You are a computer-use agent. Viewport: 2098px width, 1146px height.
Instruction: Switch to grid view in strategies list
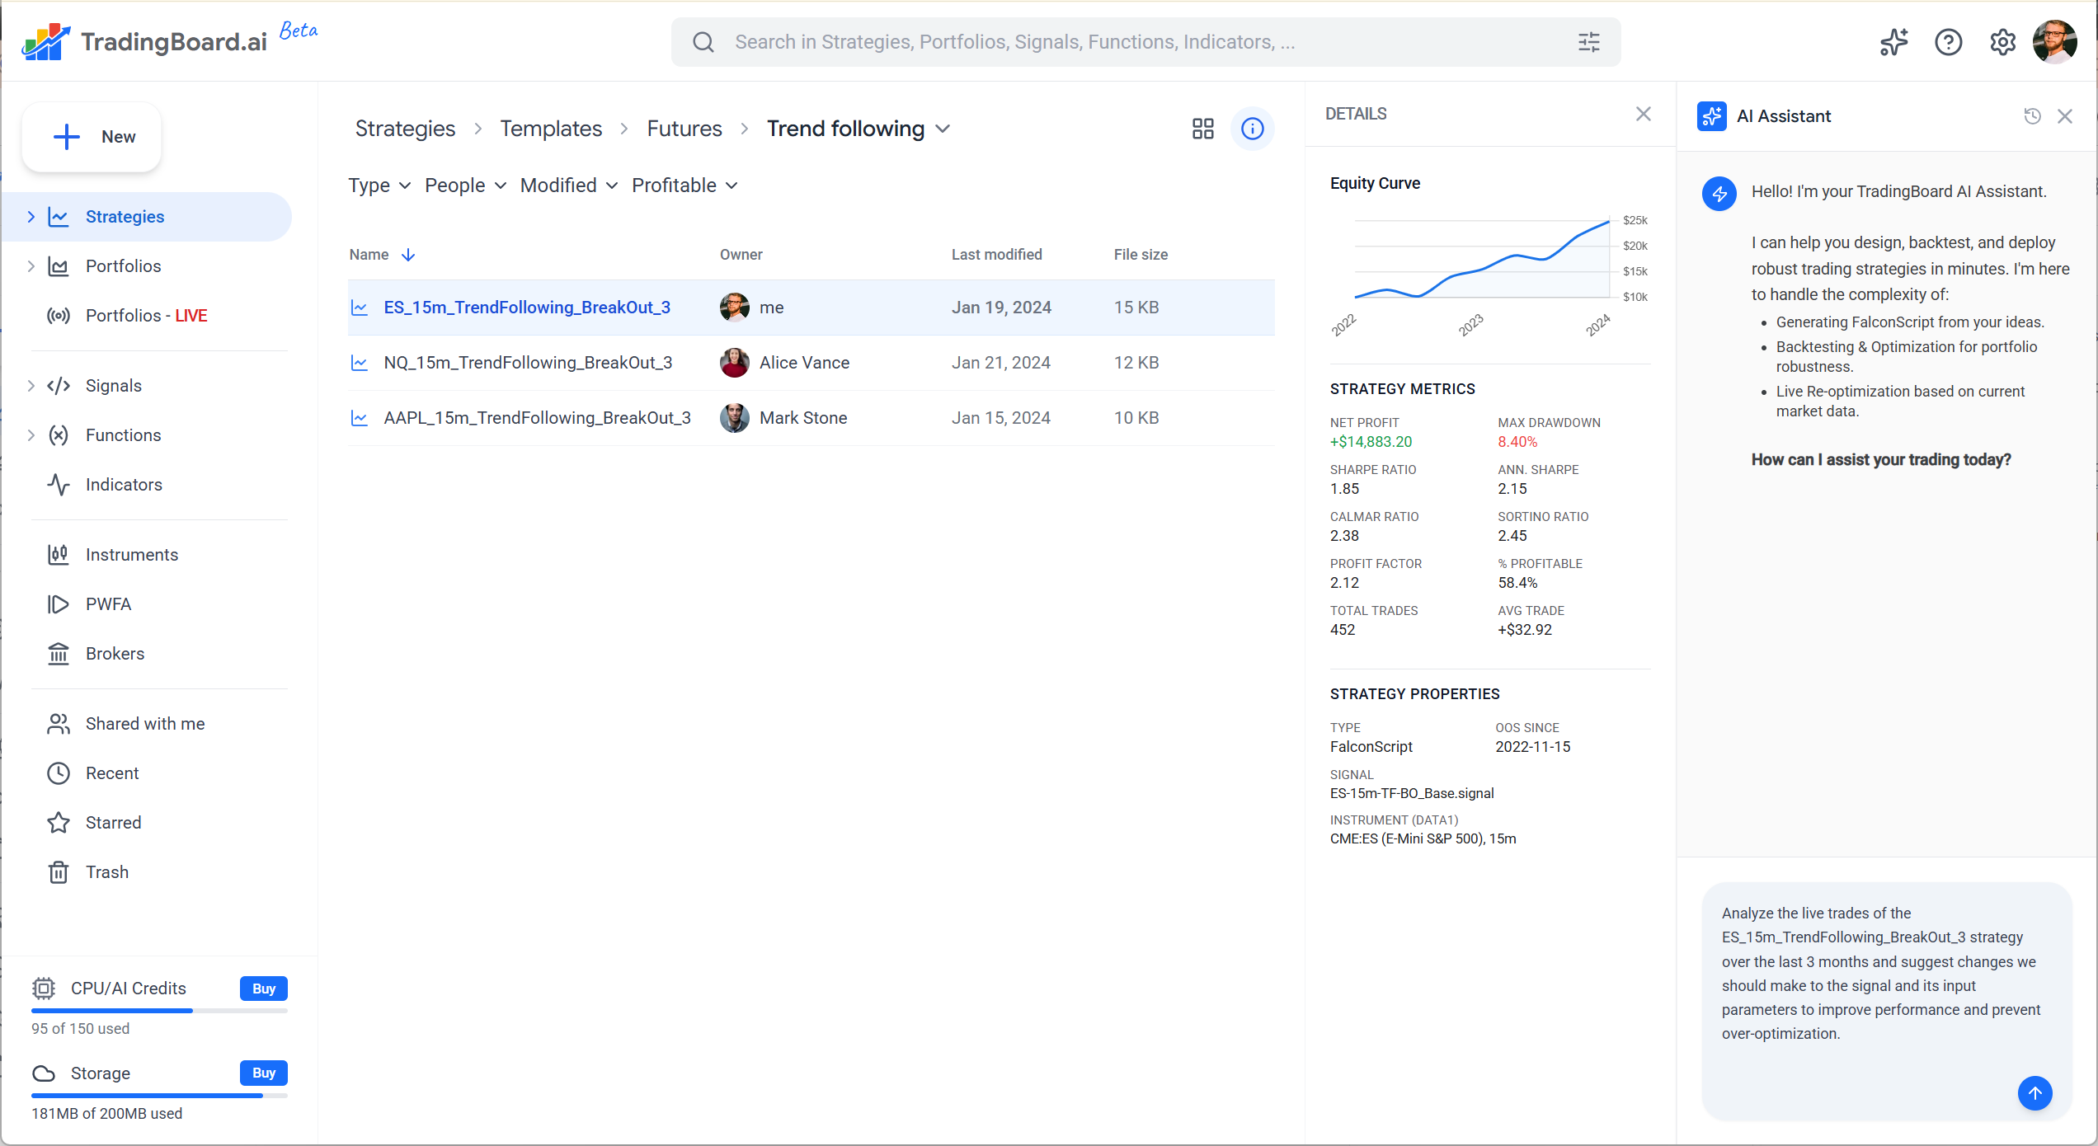click(1202, 129)
